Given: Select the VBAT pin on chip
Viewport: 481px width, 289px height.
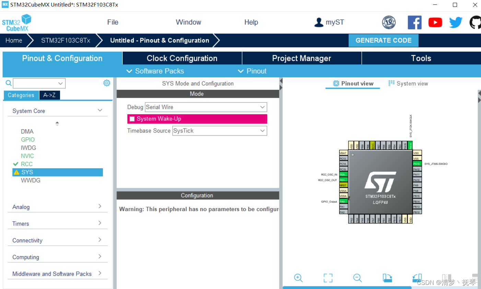Looking at the screenshot, I should [344, 153].
